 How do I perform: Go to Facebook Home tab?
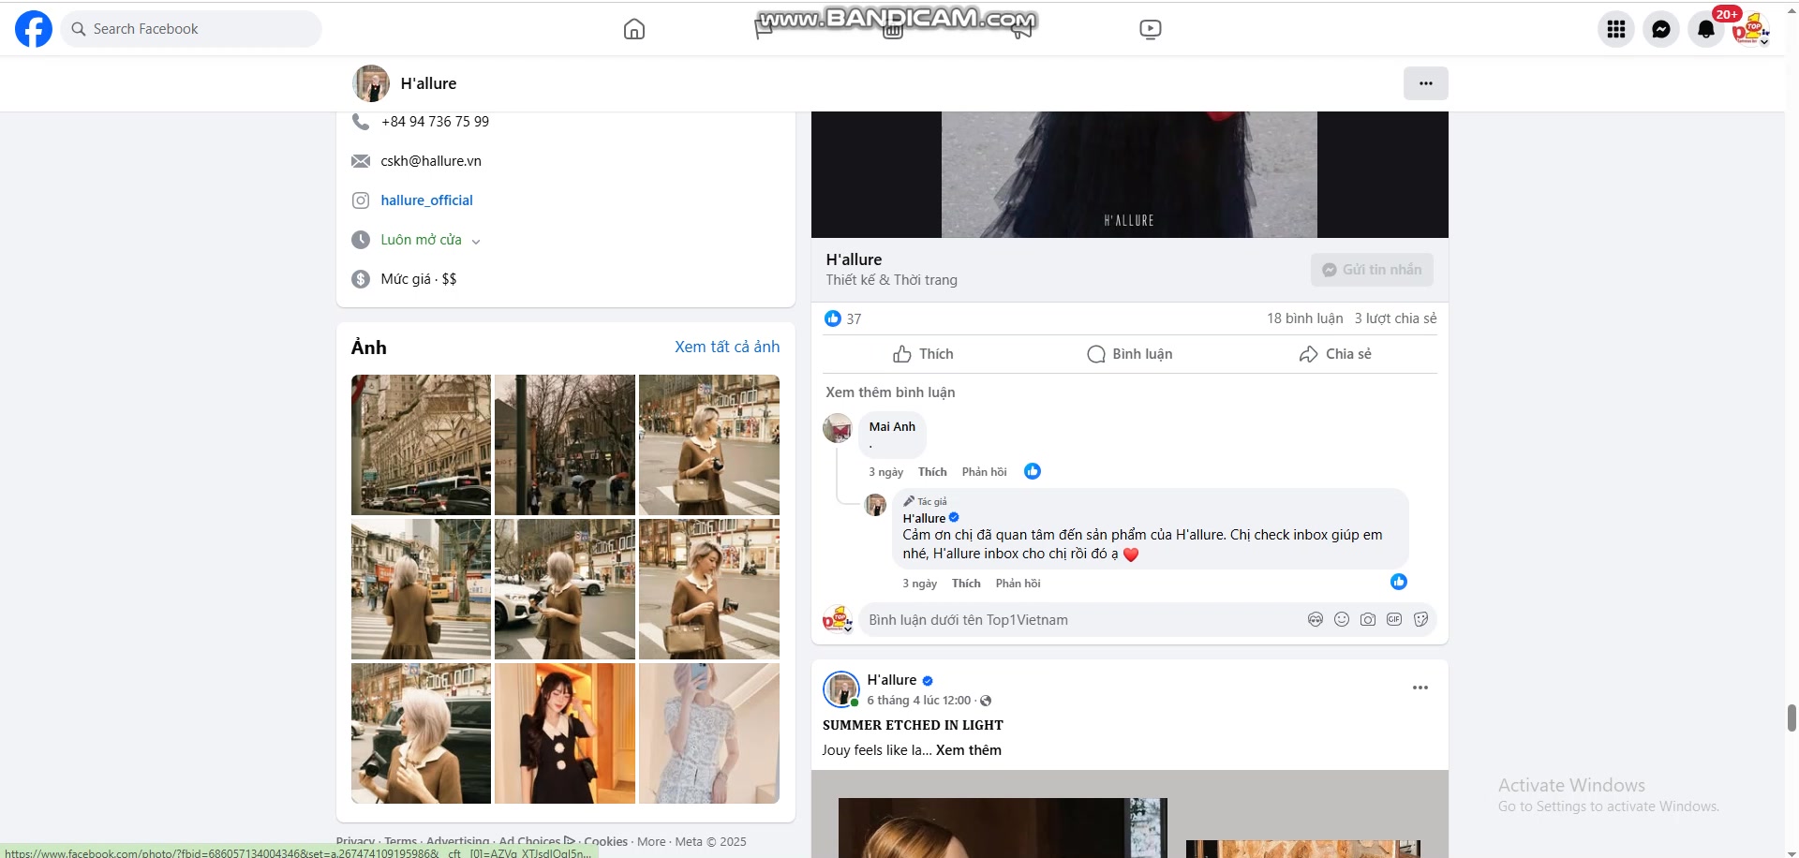click(634, 29)
